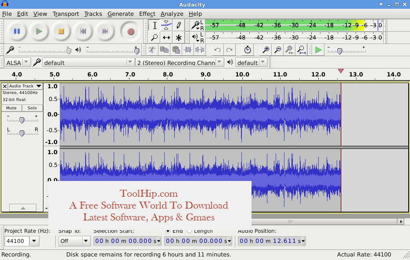
Task: Fit selection in window
Action: (x=289, y=50)
